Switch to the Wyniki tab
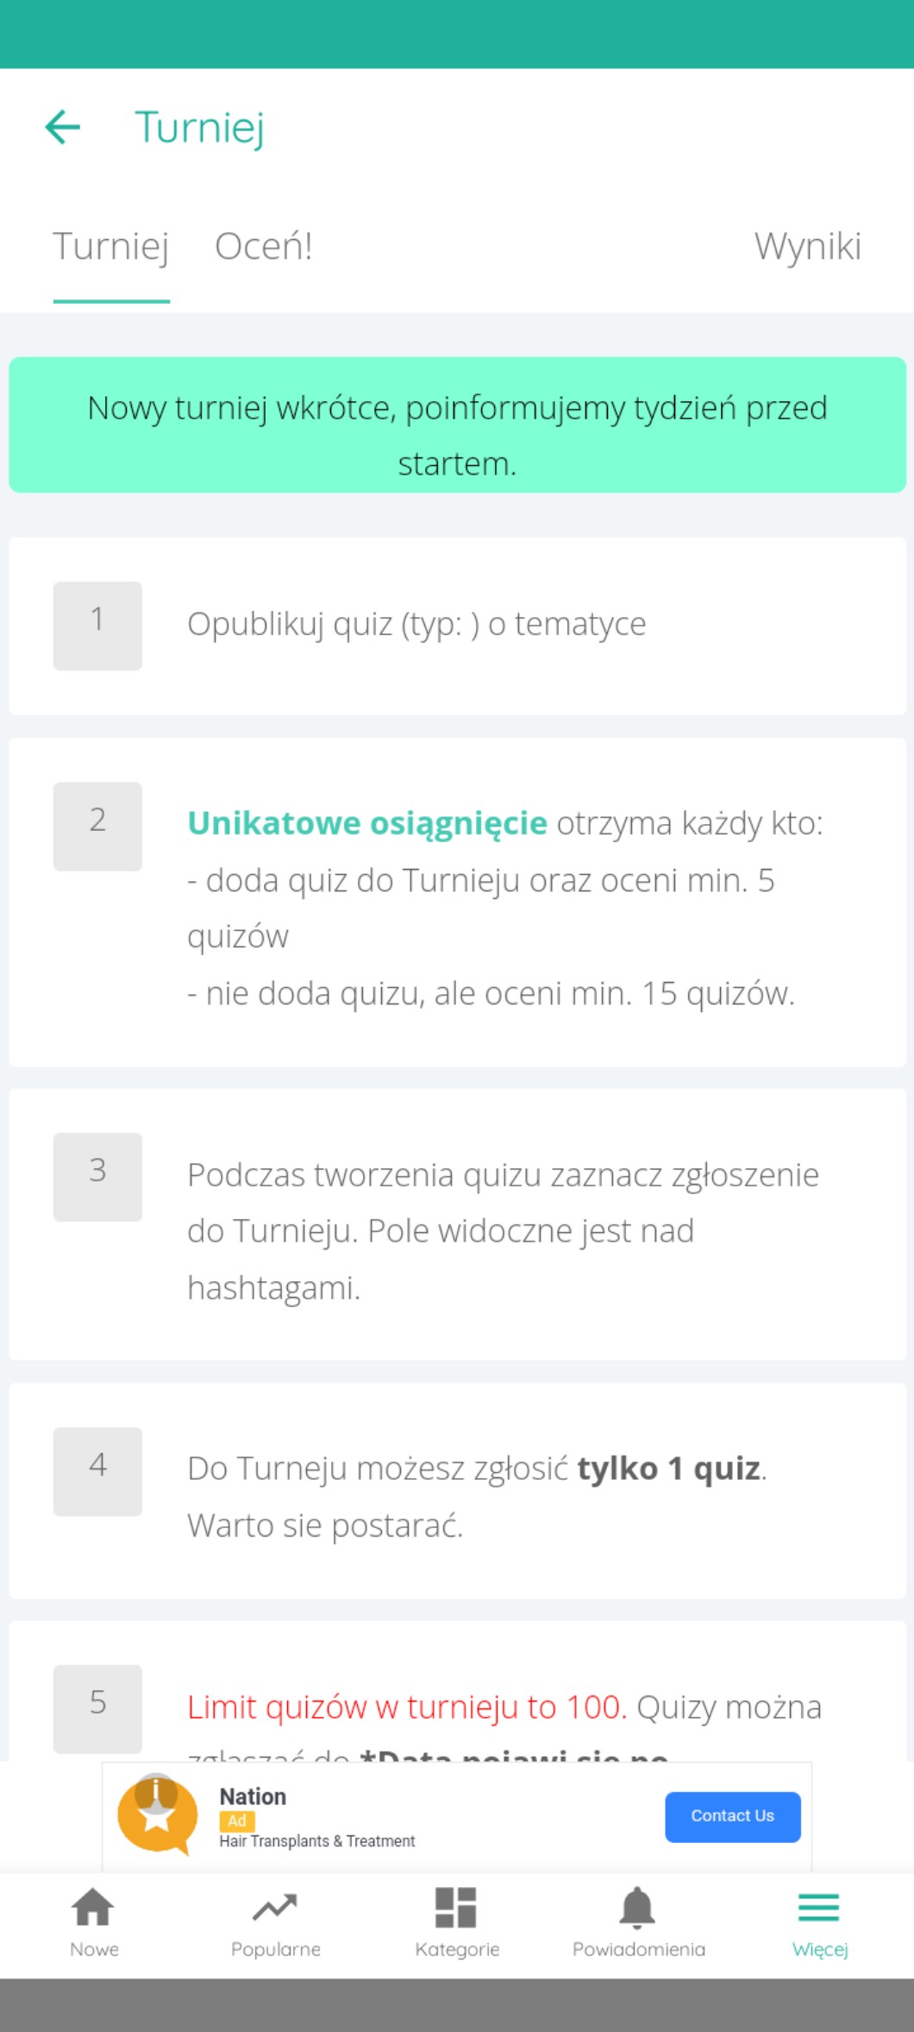Viewport: 914px width, 2032px height. [807, 247]
